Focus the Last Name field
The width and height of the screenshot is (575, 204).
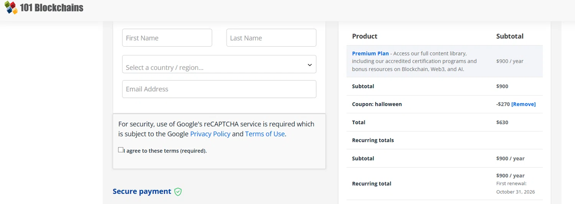click(271, 38)
